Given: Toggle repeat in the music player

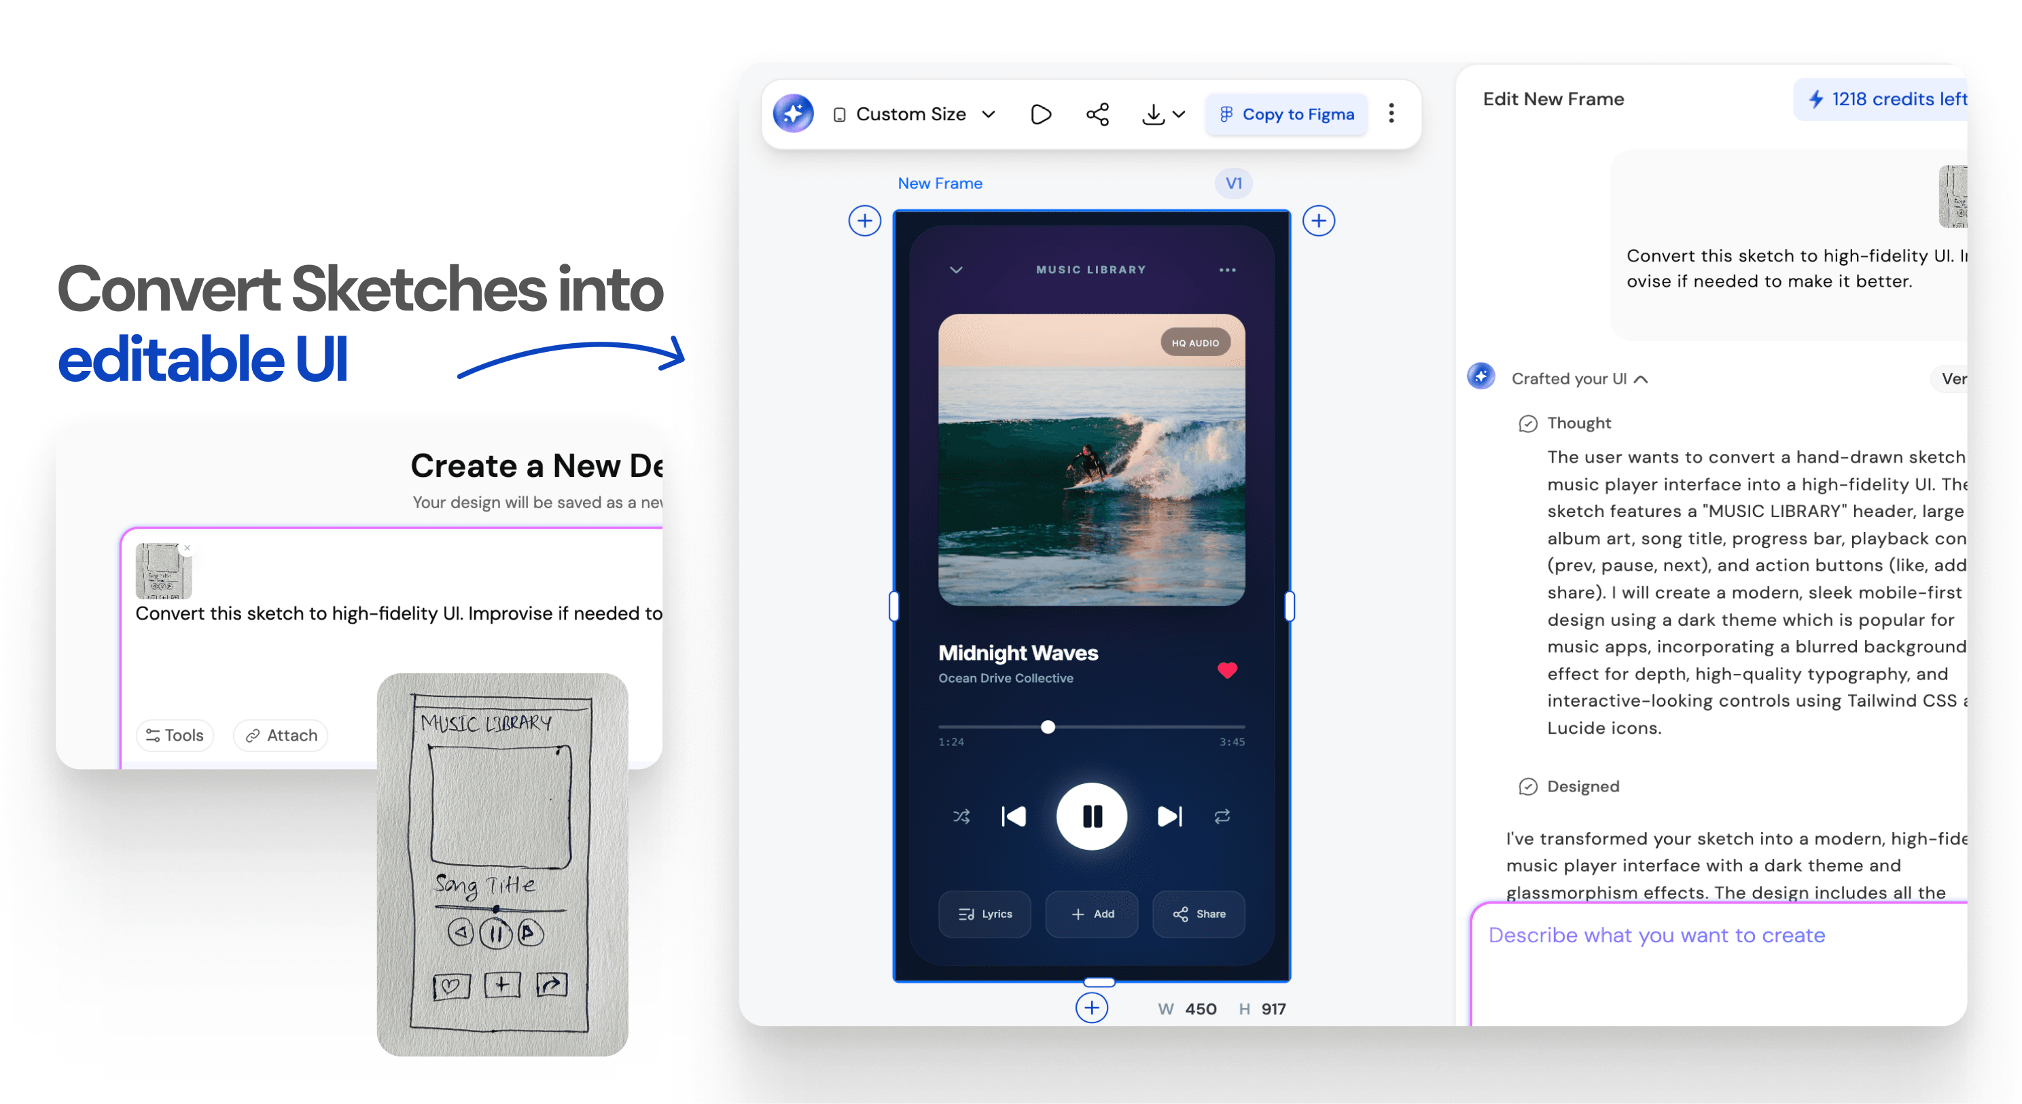Looking at the screenshot, I should 1222,817.
